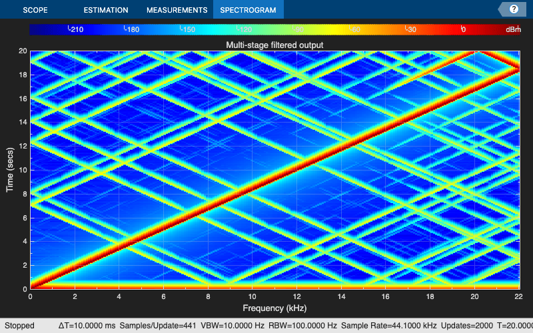Click 'ΔT=10.0000 ms' in status bar

(x=87, y=326)
